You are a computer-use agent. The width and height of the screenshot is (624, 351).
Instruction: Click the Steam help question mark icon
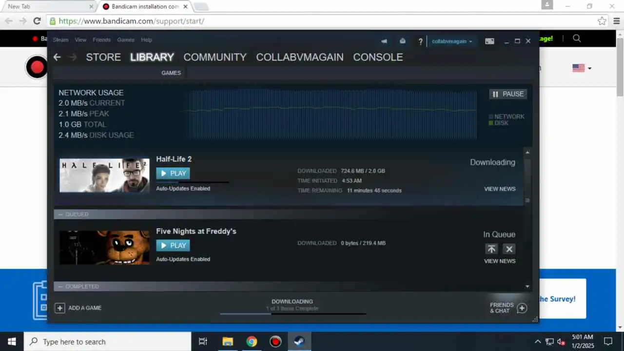[420, 41]
